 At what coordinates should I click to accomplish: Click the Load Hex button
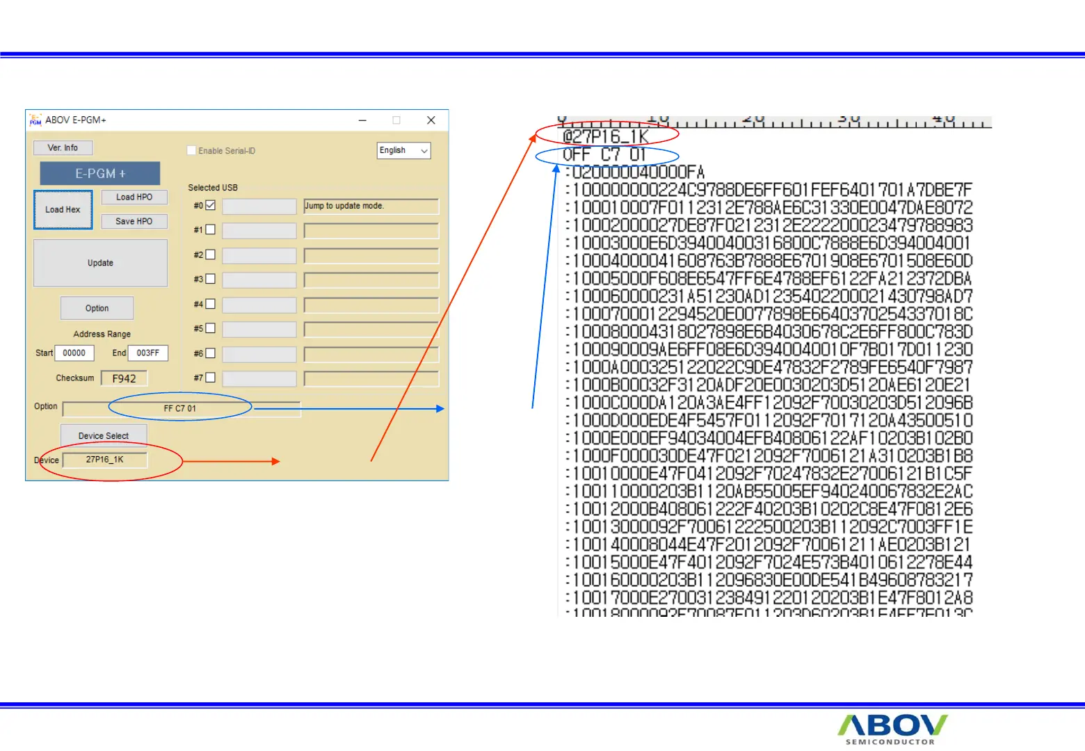(x=63, y=209)
